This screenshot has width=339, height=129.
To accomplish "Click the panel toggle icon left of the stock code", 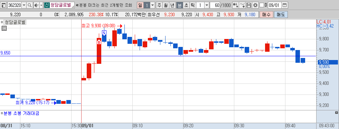I will click(4, 5).
